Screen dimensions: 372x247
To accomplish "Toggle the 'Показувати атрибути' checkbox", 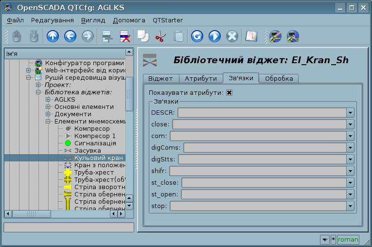I will [230, 92].
